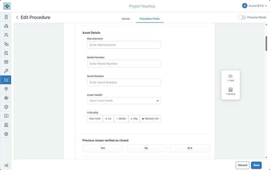Open the people/users icon in sidebar

coord(6,35)
